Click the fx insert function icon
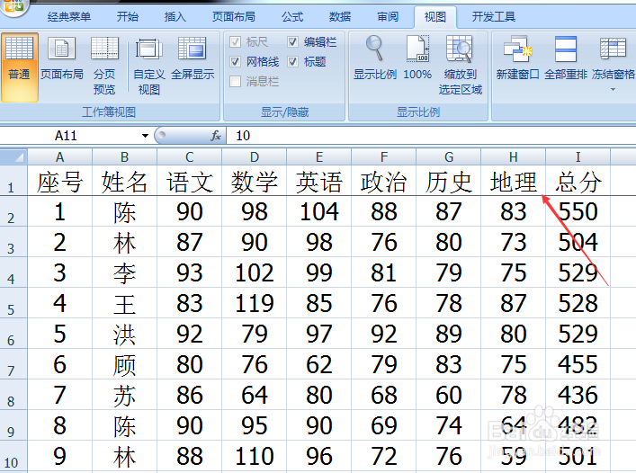 (x=216, y=136)
